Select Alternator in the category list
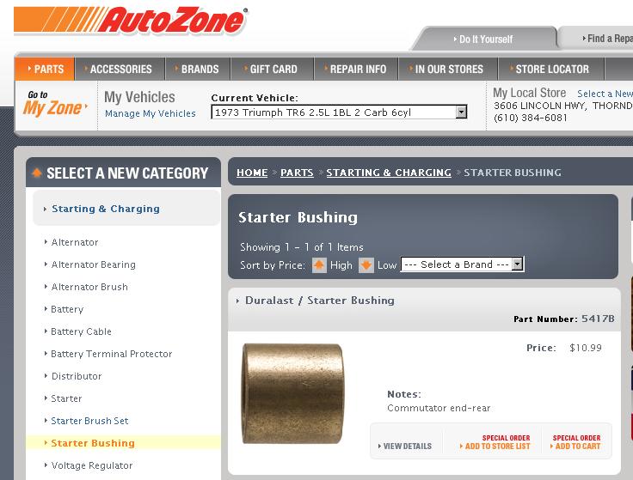Screen dimensions: 633x480 tap(75, 242)
